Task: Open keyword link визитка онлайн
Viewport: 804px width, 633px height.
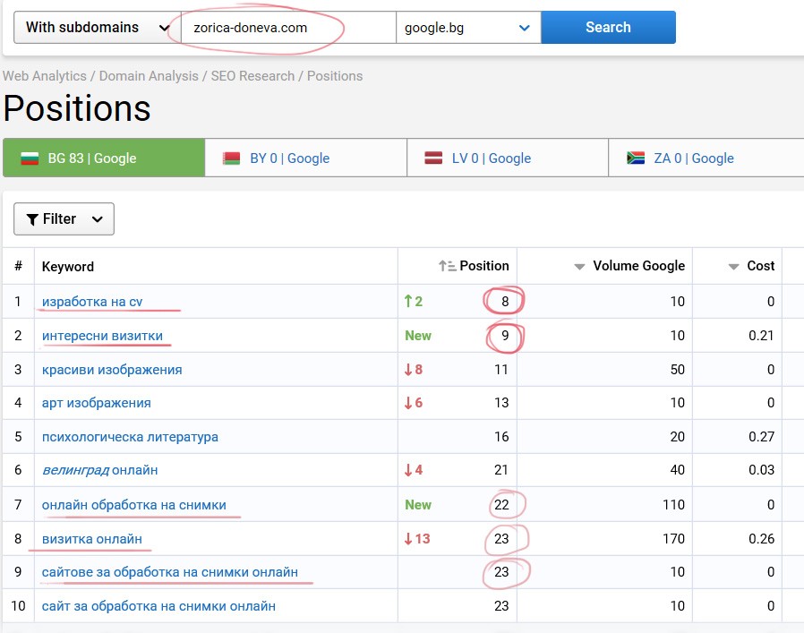Action: [x=92, y=539]
